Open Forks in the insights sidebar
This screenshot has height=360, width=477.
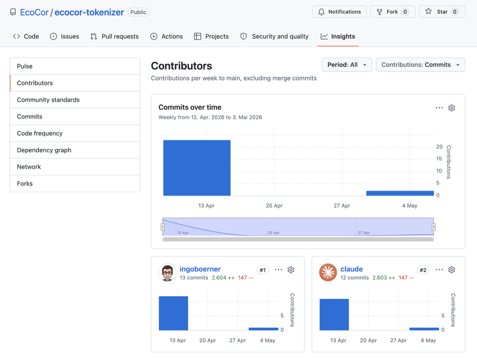[x=75, y=183]
